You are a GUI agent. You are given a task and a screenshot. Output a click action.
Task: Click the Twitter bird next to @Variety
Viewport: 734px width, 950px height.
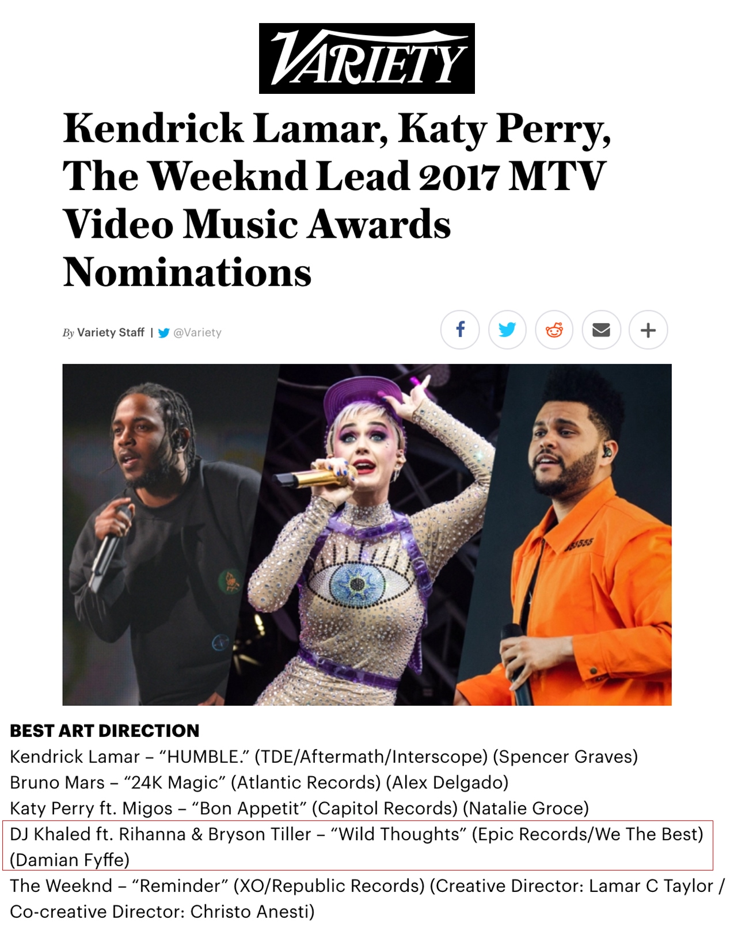tap(164, 333)
